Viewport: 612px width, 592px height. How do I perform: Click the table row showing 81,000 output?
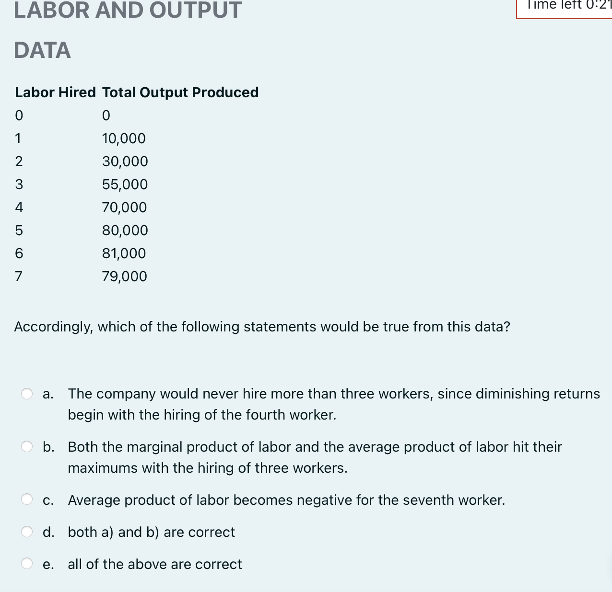pos(124,253)
